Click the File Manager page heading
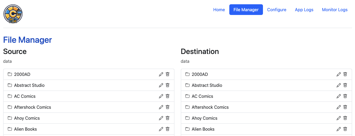 pyautogui.click(x=27, y=40)
